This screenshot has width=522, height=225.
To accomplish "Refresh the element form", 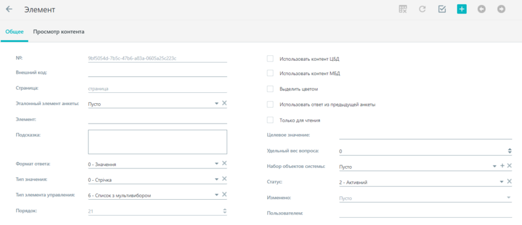I will pyautogui.click(x=422, y=9).
